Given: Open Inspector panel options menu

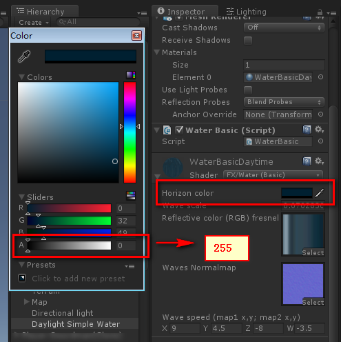Looking at the screenshot, I should (x=331, y=13).
